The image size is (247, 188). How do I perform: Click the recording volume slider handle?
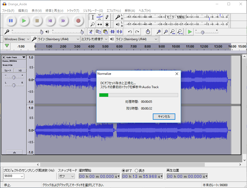point(41,32)
